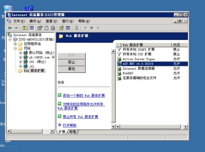This screenshot has height=152, width=205.
Task: Click the Help question mark toolbar icon
Action: (61, 28)
